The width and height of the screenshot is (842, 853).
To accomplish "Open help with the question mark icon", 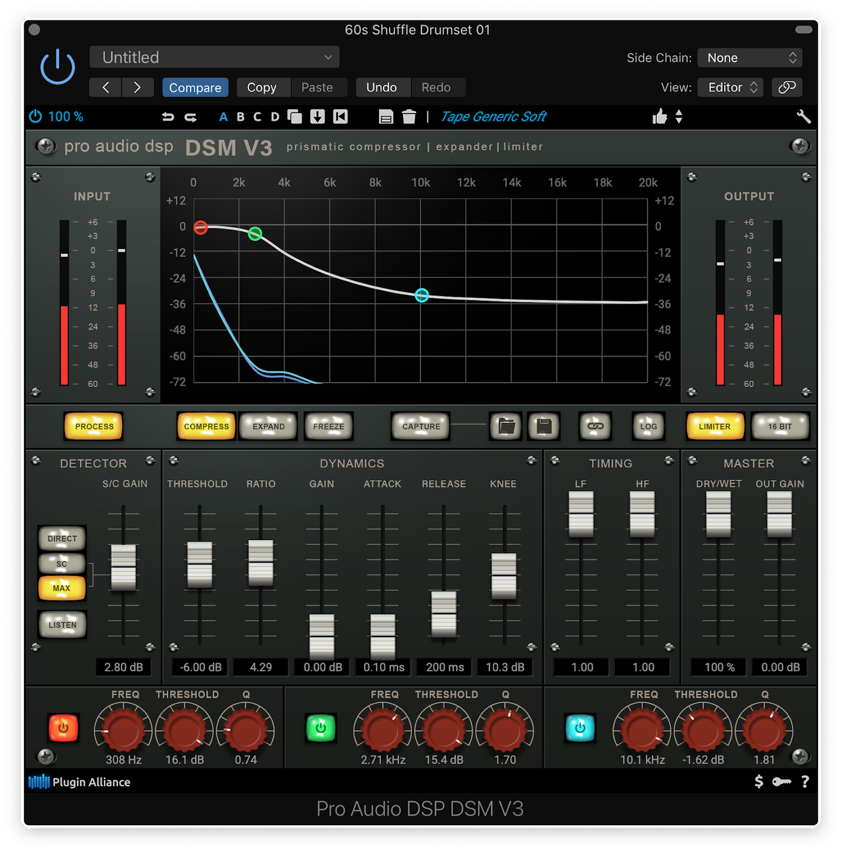I will click(x=805, y=781).
